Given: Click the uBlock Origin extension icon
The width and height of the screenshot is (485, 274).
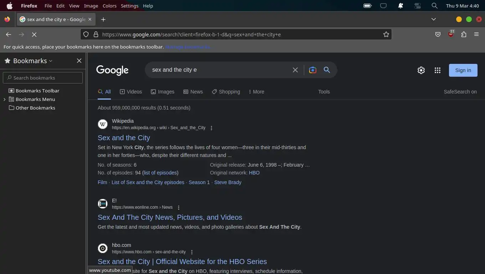Looking at the screenshot, I should coord(451,35).
